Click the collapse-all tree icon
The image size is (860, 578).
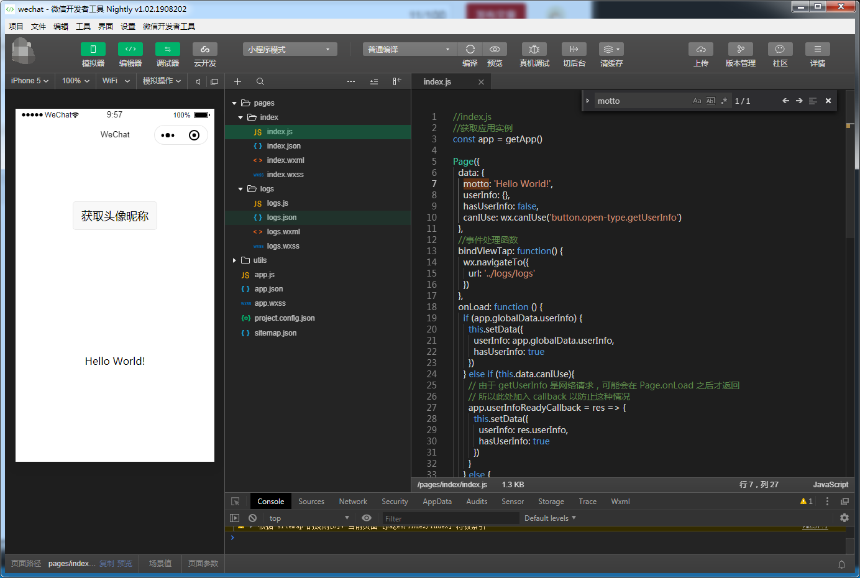point(374,81)
